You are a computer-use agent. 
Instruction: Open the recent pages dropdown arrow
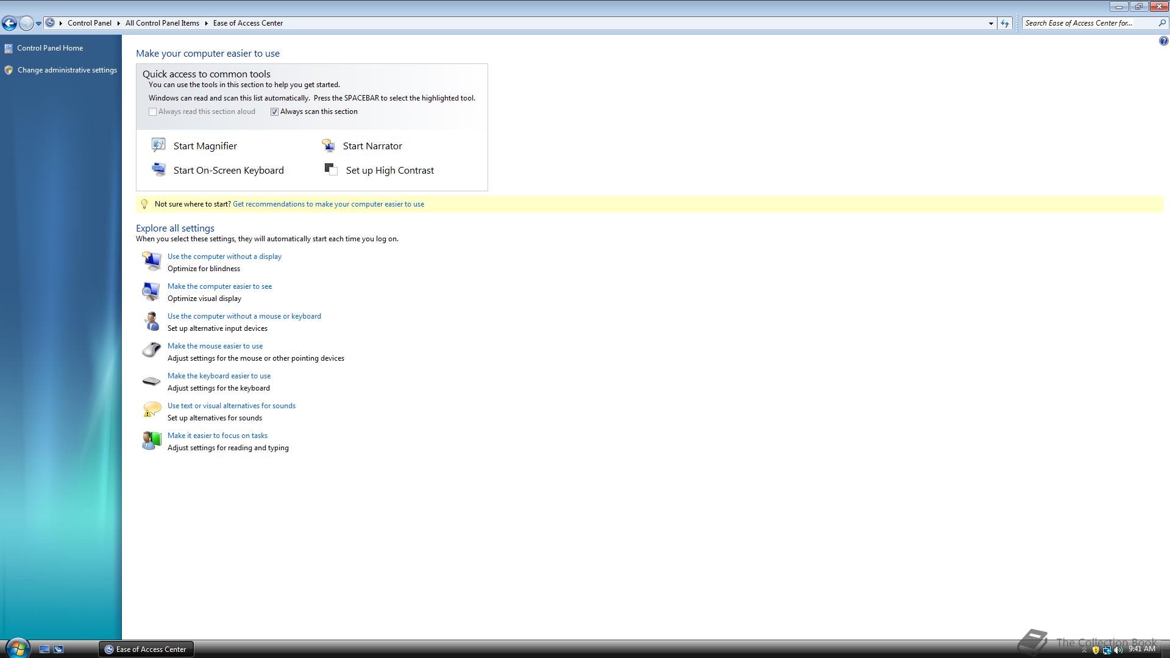pyautogui.click(x=38, y=23)
